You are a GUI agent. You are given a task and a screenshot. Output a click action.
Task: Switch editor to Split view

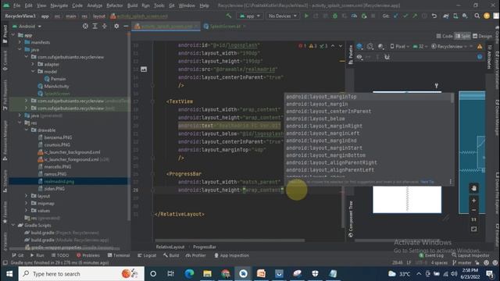tap(462, 36)
